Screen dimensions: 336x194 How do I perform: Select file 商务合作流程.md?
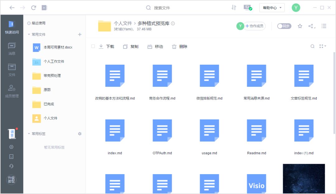[162, 82]
